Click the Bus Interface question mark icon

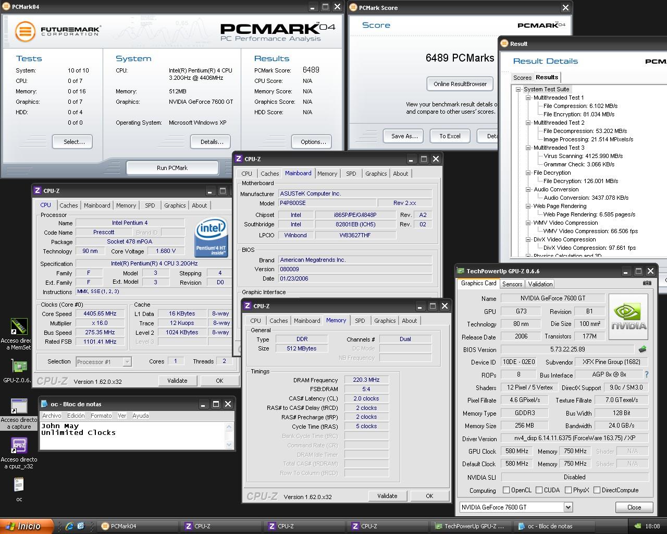click(647, 374)
